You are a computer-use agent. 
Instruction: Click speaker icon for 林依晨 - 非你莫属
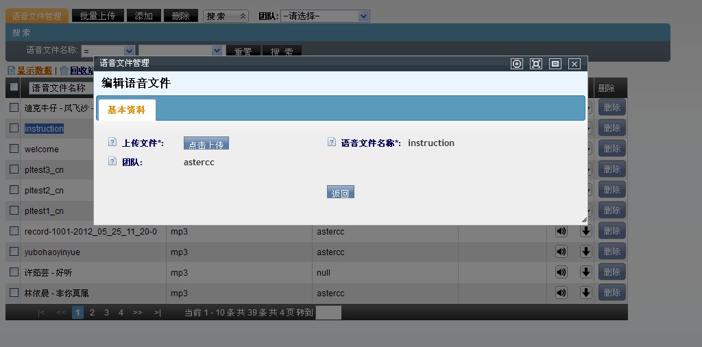point(561,293)
